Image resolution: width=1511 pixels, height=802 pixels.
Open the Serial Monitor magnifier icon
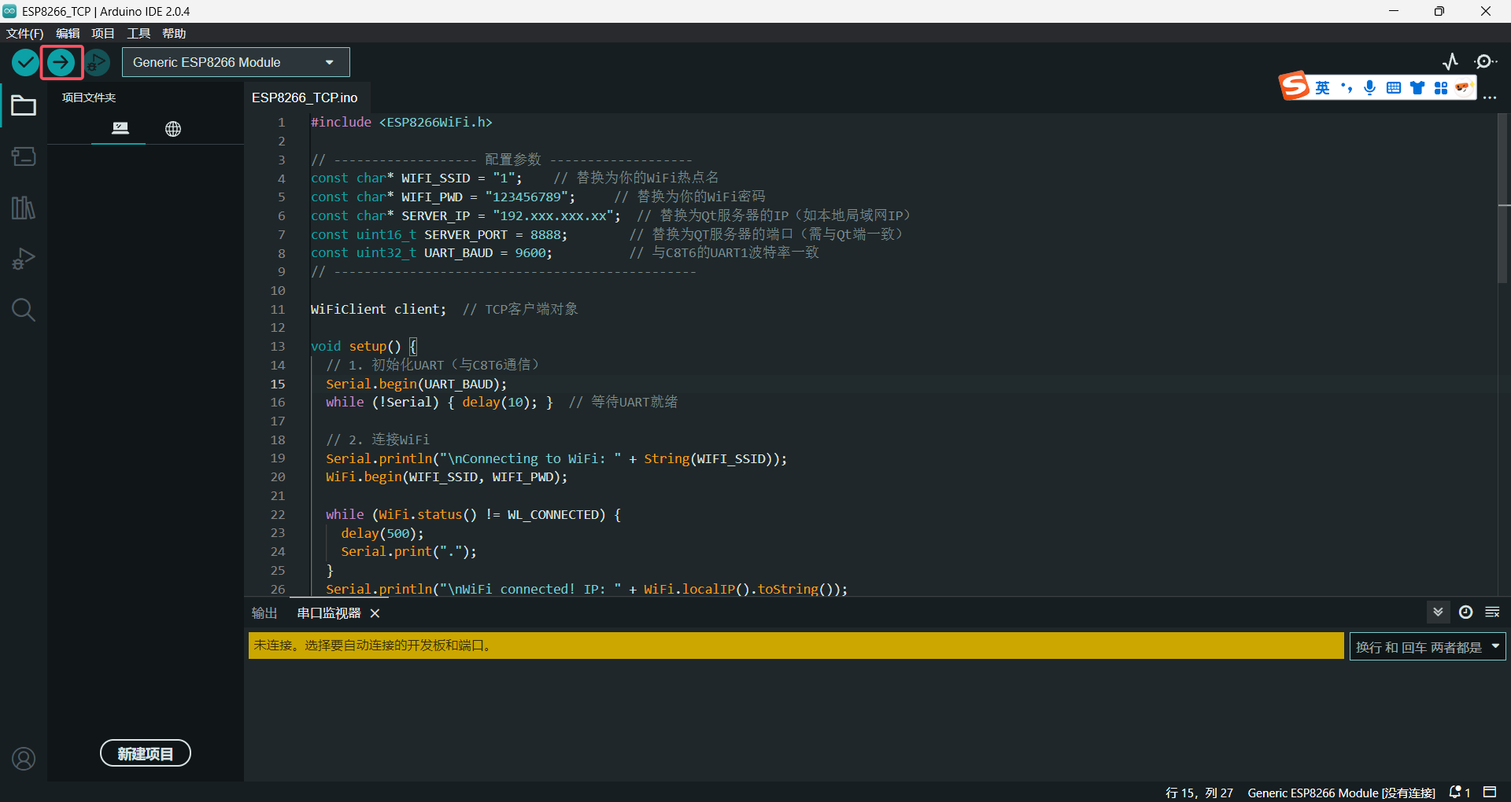(x=1485, y=61)
